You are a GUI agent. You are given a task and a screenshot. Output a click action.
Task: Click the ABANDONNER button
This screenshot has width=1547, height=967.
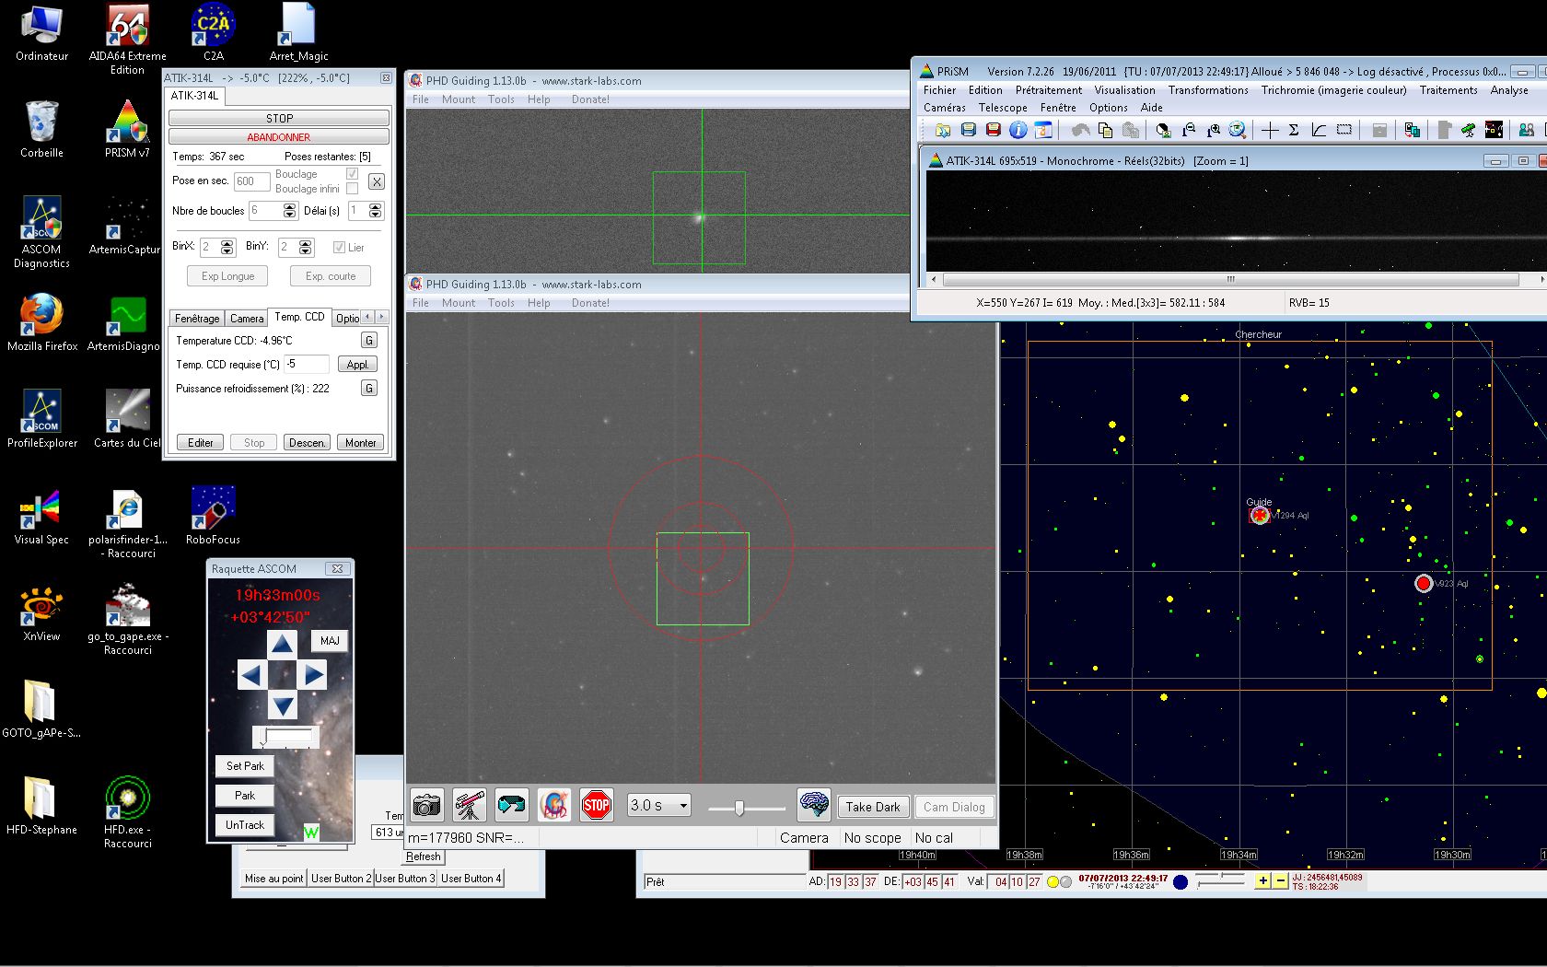coord(279,137)
